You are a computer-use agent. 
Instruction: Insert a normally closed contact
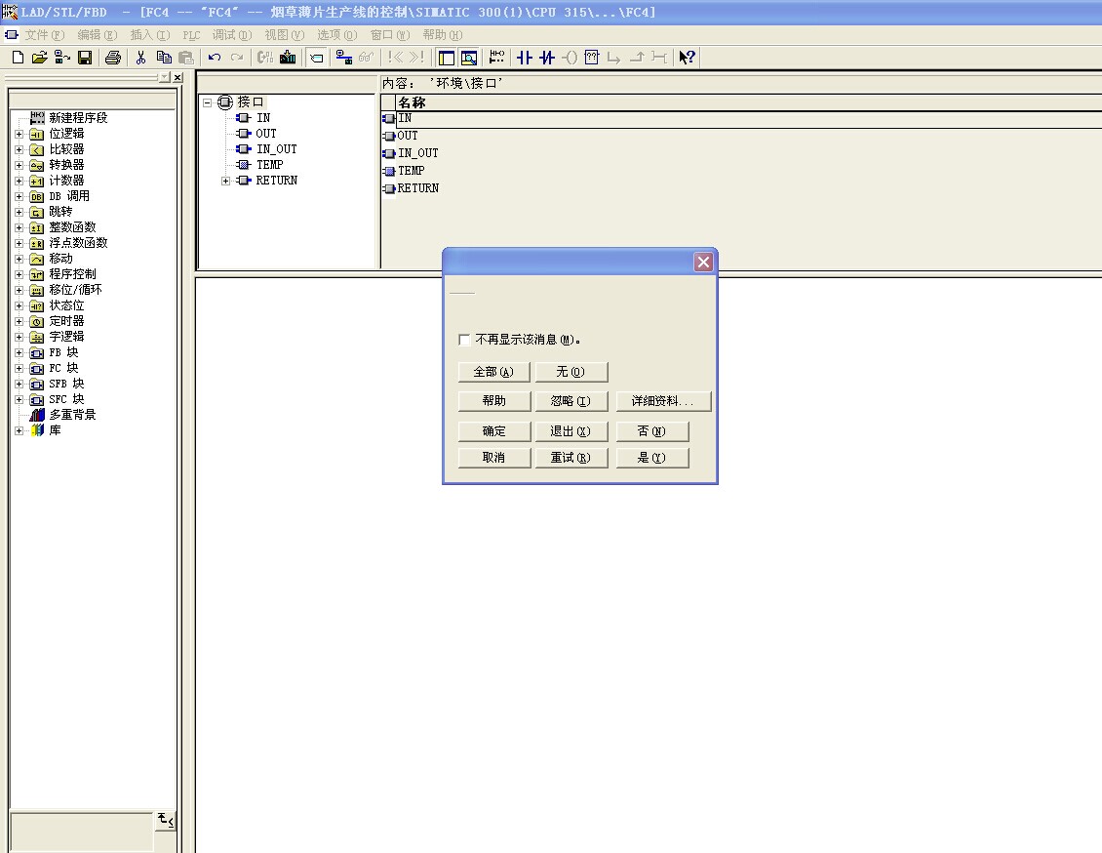coord(547,58)
